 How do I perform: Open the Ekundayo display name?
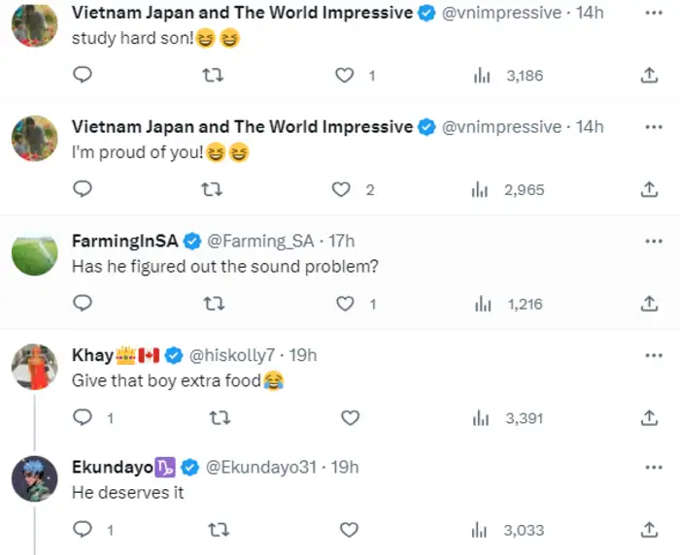coord(112,468)
